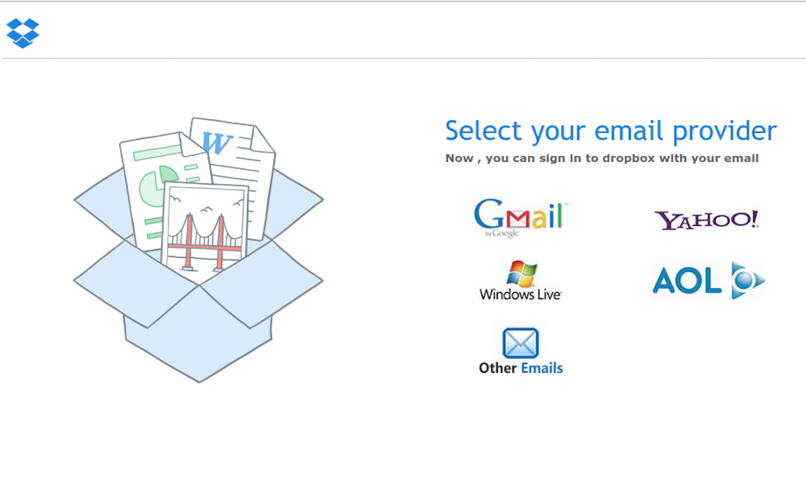Click the Windows Live logo

tap(521, 281)
